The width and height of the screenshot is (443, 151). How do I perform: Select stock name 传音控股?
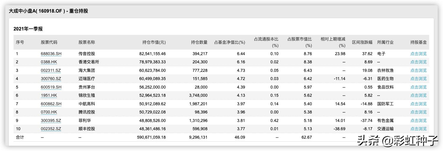pyautogui.click(x=86, y=54)
